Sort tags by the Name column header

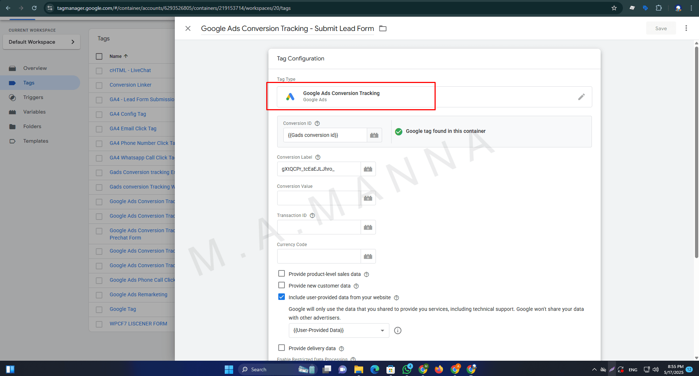click(x=116, y=56)
